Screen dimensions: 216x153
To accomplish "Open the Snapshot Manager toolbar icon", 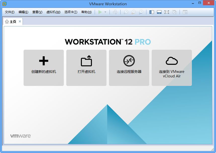I will click(141, 12).
